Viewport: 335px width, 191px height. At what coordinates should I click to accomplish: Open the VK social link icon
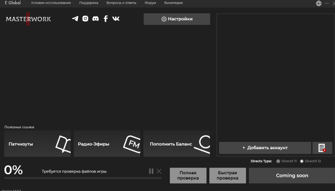116,19
